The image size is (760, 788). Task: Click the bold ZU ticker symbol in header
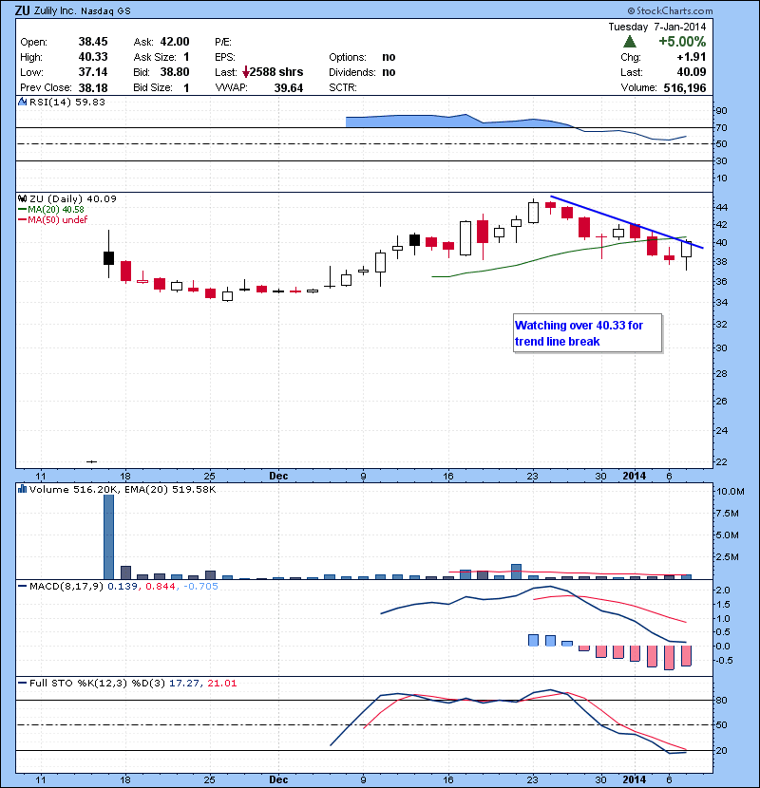pyautogui.click(x=23, y=10)
